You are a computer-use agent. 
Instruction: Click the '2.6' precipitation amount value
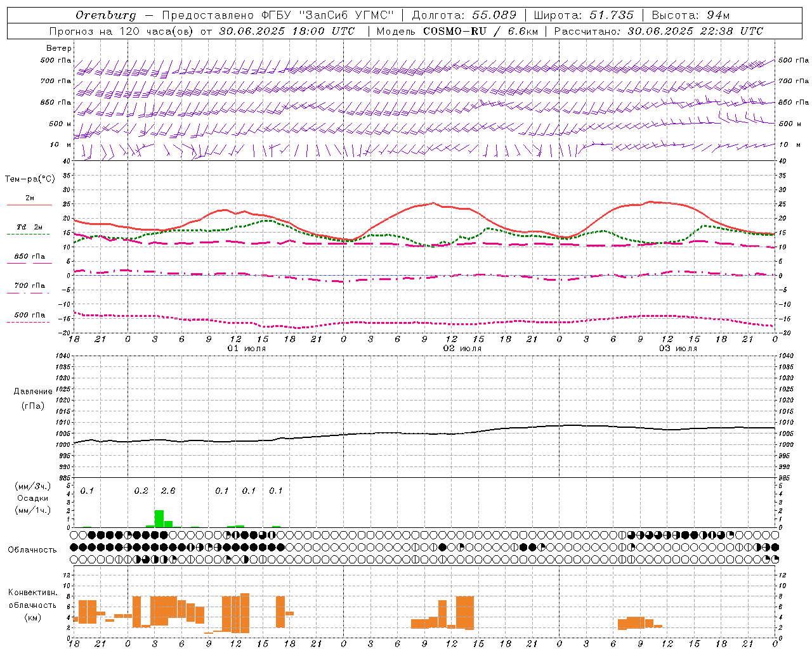click(x=168, y=491)
